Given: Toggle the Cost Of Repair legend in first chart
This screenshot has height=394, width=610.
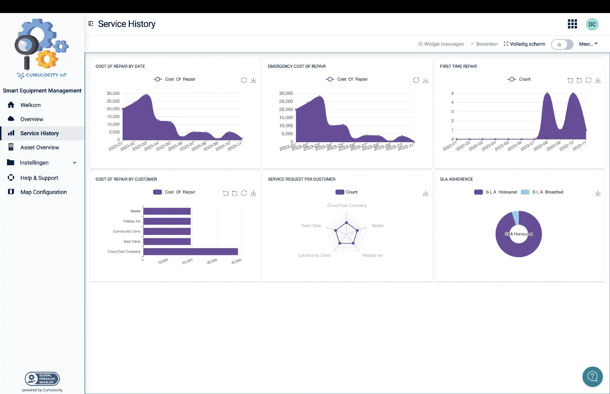Looking at the screenshot, I should coord(175,79).
